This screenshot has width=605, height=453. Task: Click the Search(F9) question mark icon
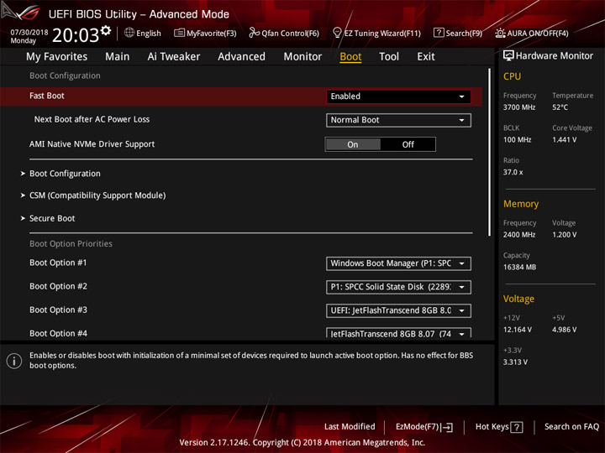[439, 33]
